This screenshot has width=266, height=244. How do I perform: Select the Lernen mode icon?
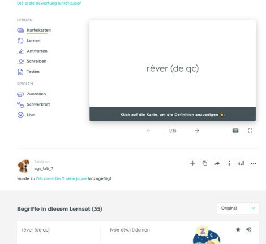click(x=20, y=41)
